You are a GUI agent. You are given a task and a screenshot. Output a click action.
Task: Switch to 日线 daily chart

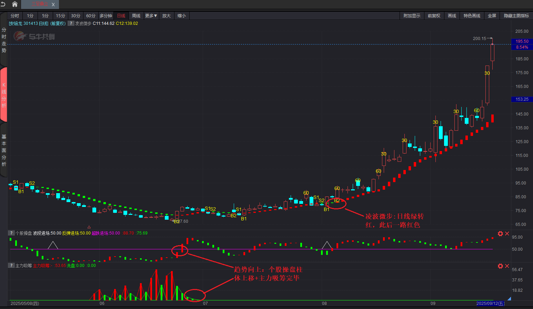coord(121,16)
